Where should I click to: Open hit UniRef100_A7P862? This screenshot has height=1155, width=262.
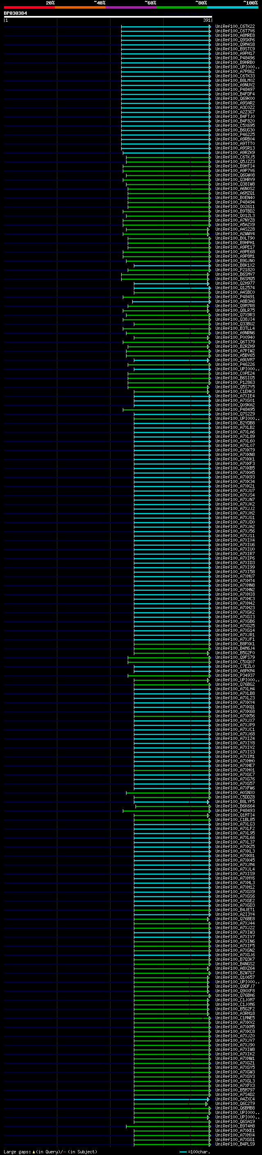tap(235, 71)
